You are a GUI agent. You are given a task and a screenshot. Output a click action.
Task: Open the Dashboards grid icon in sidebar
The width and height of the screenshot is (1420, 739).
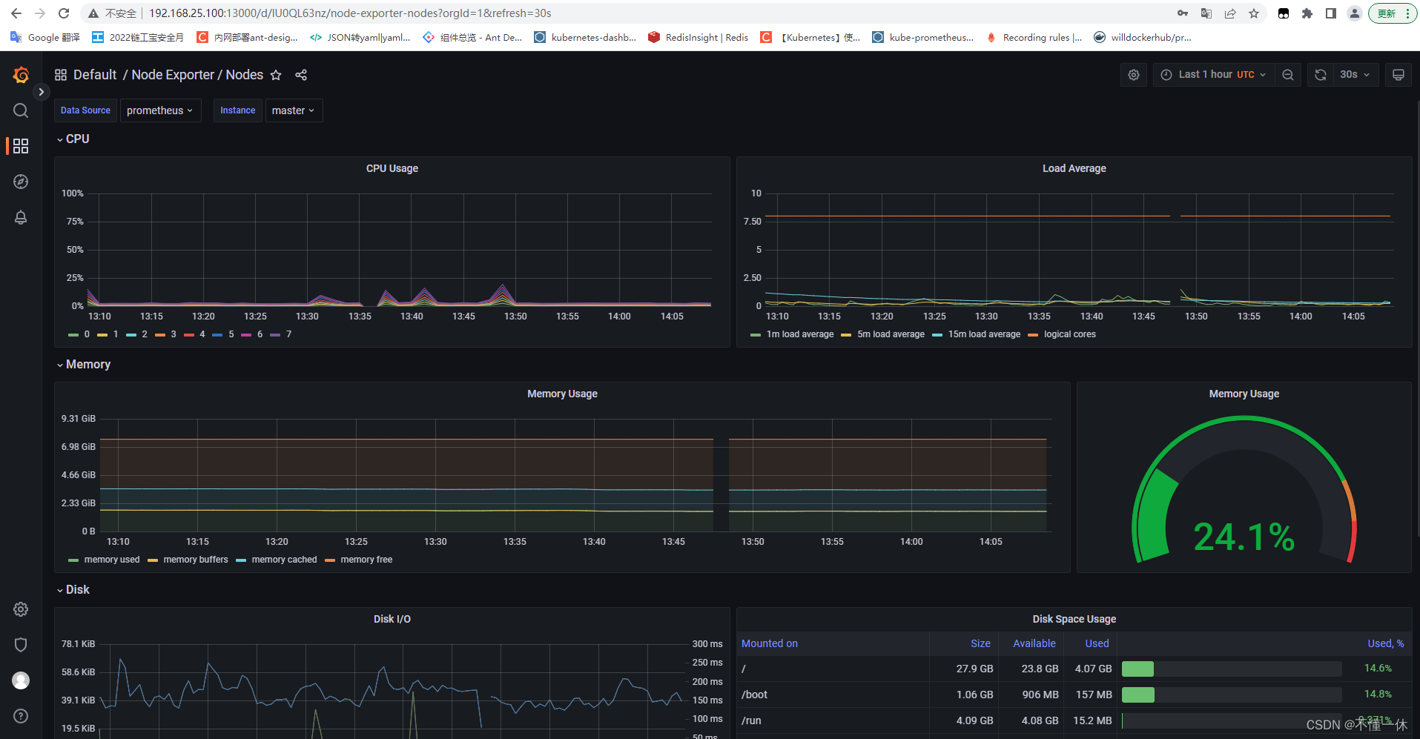click(21, 146)
